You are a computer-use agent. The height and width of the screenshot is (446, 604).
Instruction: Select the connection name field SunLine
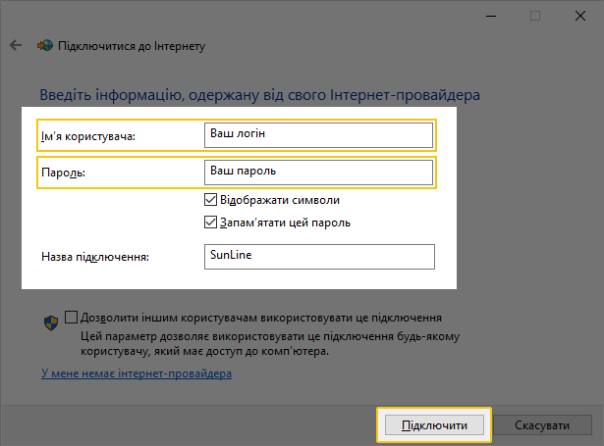tap(319, 257)
